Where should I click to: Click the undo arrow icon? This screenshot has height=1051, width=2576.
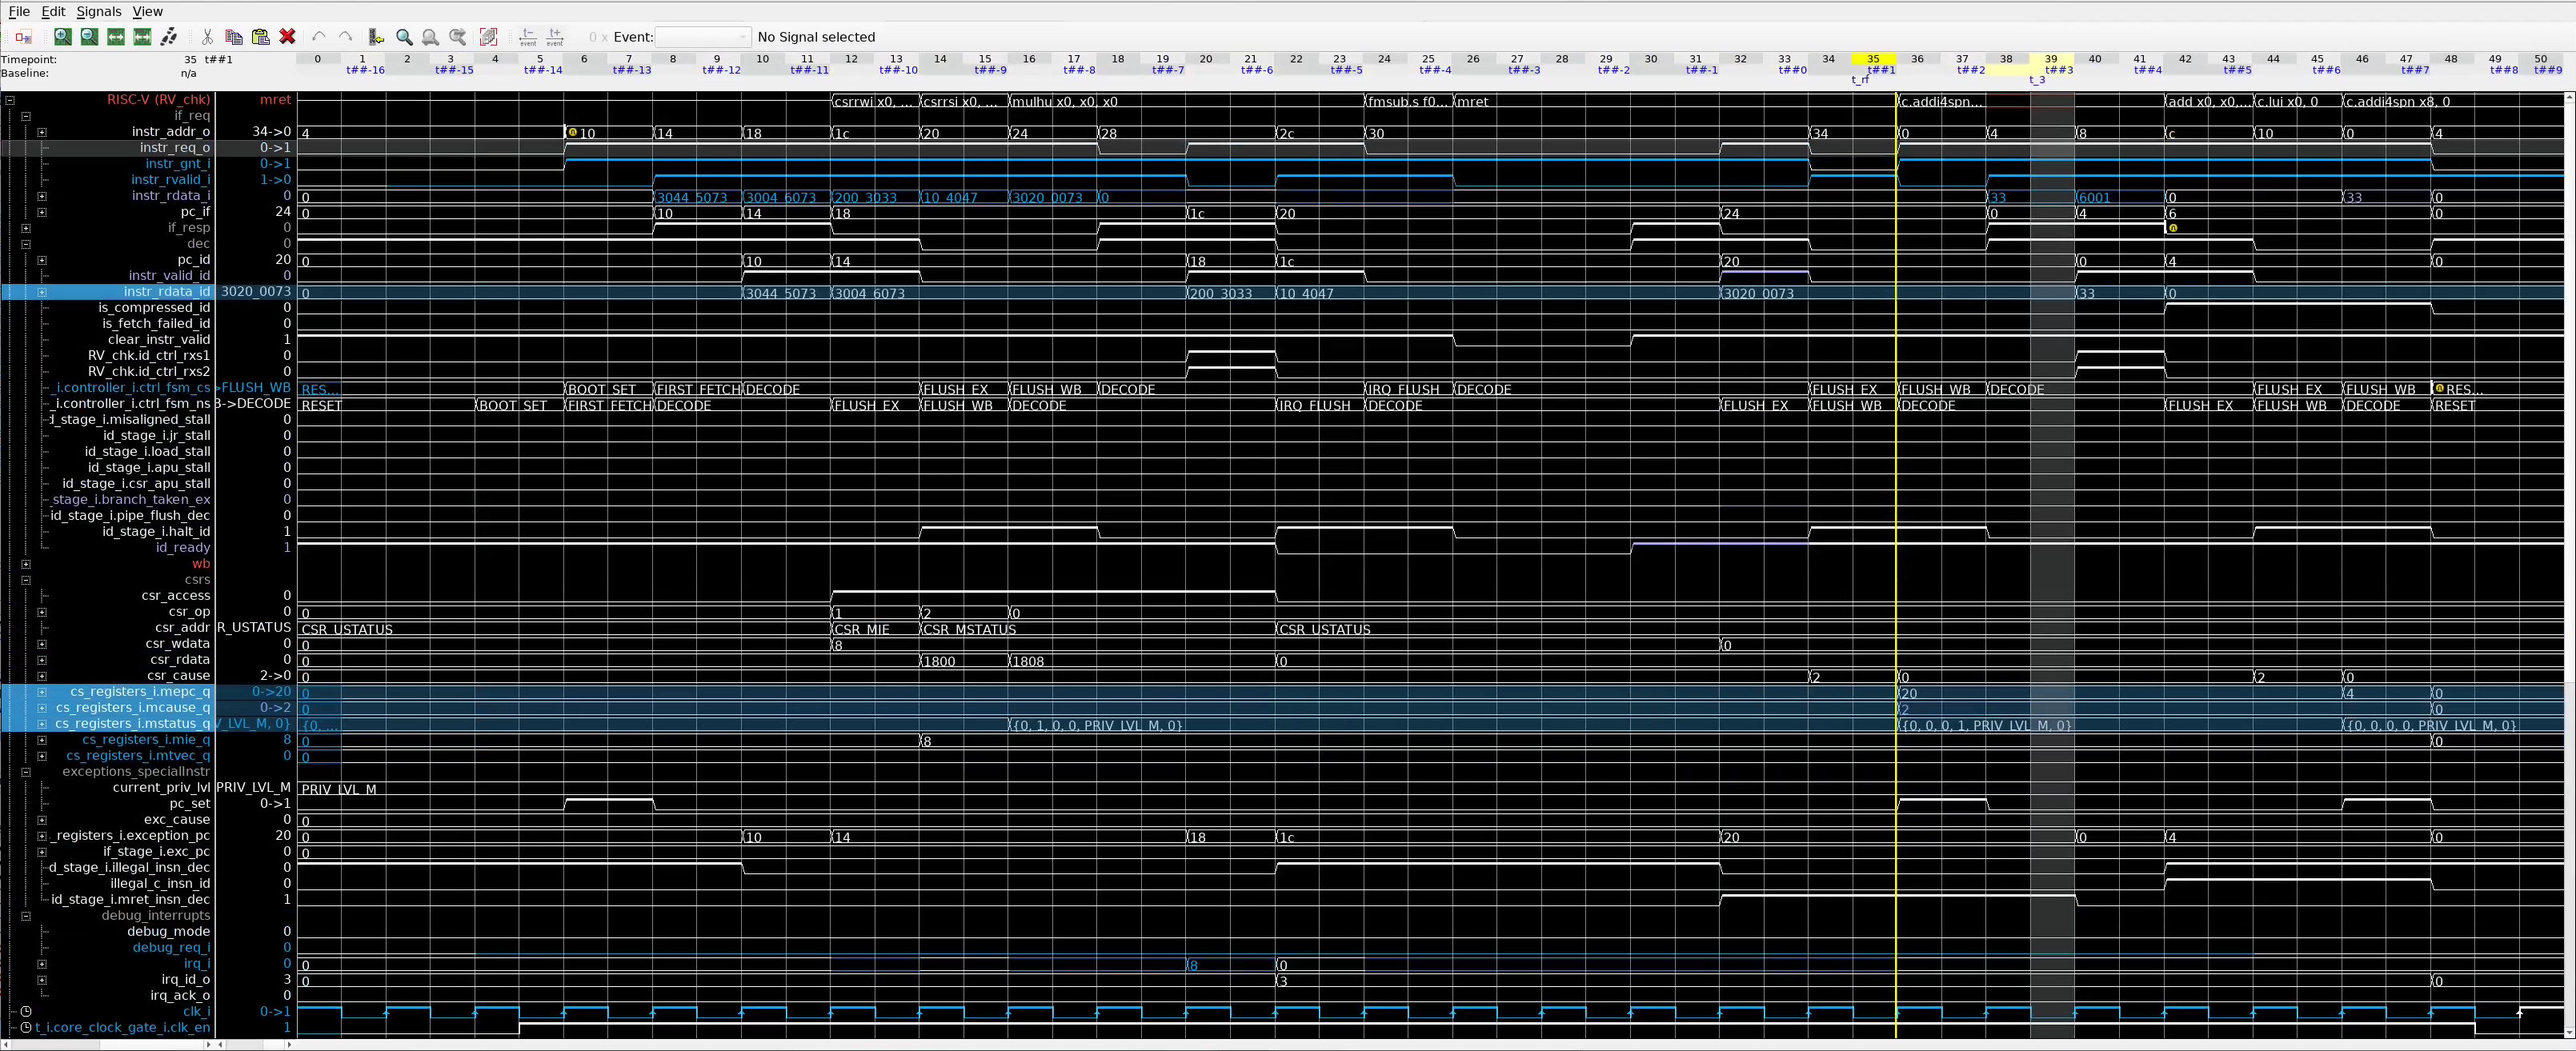[x=318, y=37]
